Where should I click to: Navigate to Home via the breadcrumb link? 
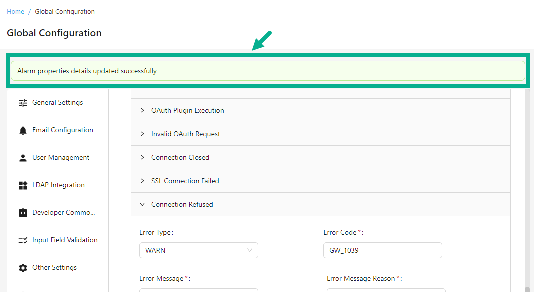click(15, 11)
